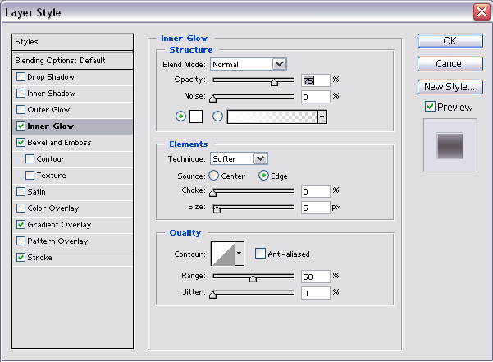The image size is (493, 362).
Task: Toggle the Anti-aliased checkbox
Action: tap(260, 254)
